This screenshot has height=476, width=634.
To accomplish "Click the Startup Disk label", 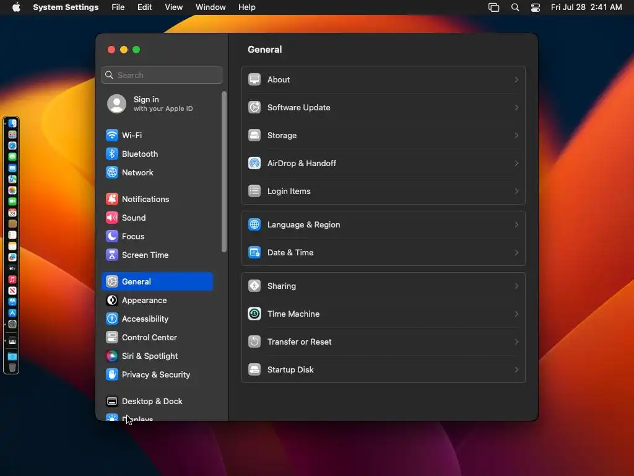I will pyautogui.click(x=290, y=370).
